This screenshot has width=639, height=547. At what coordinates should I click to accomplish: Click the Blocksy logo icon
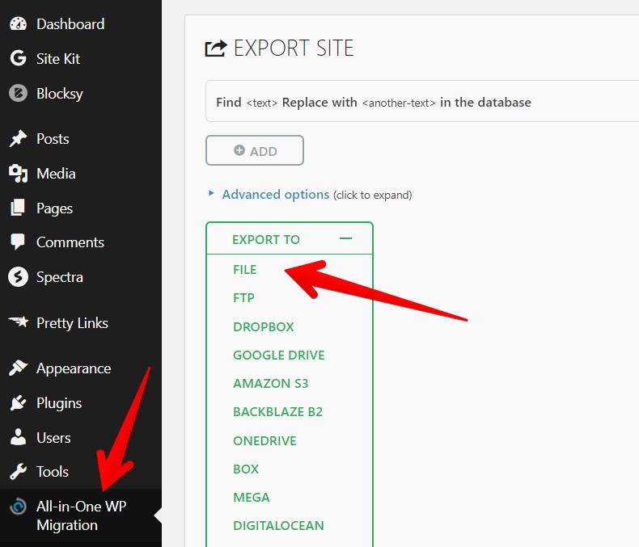click(x=18, y=93)
